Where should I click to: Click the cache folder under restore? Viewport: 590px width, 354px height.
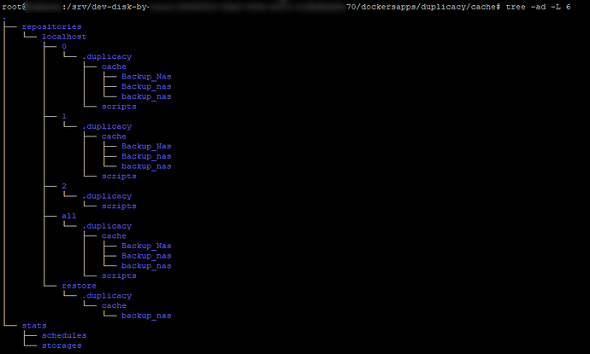click(114, 305)
